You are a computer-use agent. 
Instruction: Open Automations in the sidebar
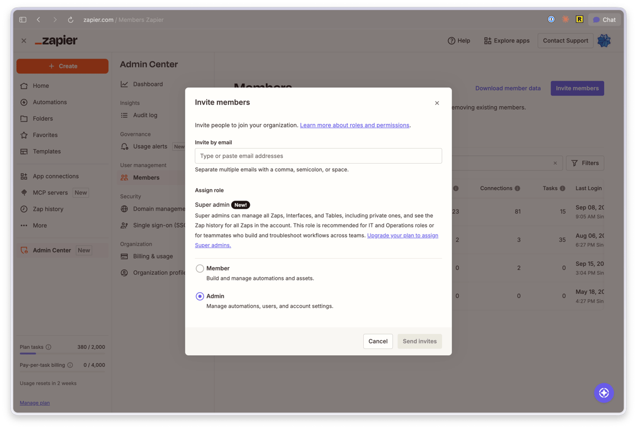click(x=50, y=102)
